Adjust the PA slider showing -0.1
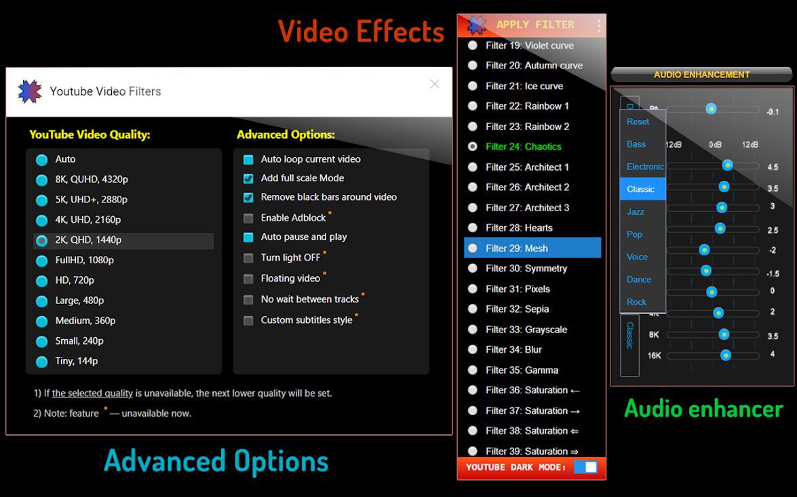Screen dimensions: 797x497 [711, 108]
